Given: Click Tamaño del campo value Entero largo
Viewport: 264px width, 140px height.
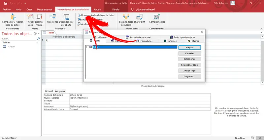Looking at the screenshot, I should pyautogui.click(x=140, y=95).
